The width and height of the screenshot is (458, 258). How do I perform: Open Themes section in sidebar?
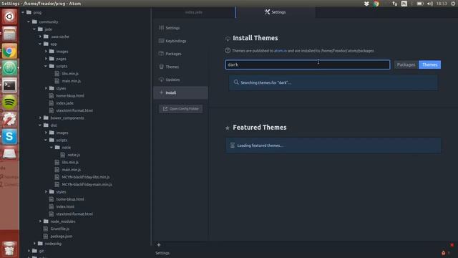[x=180, y=67]
